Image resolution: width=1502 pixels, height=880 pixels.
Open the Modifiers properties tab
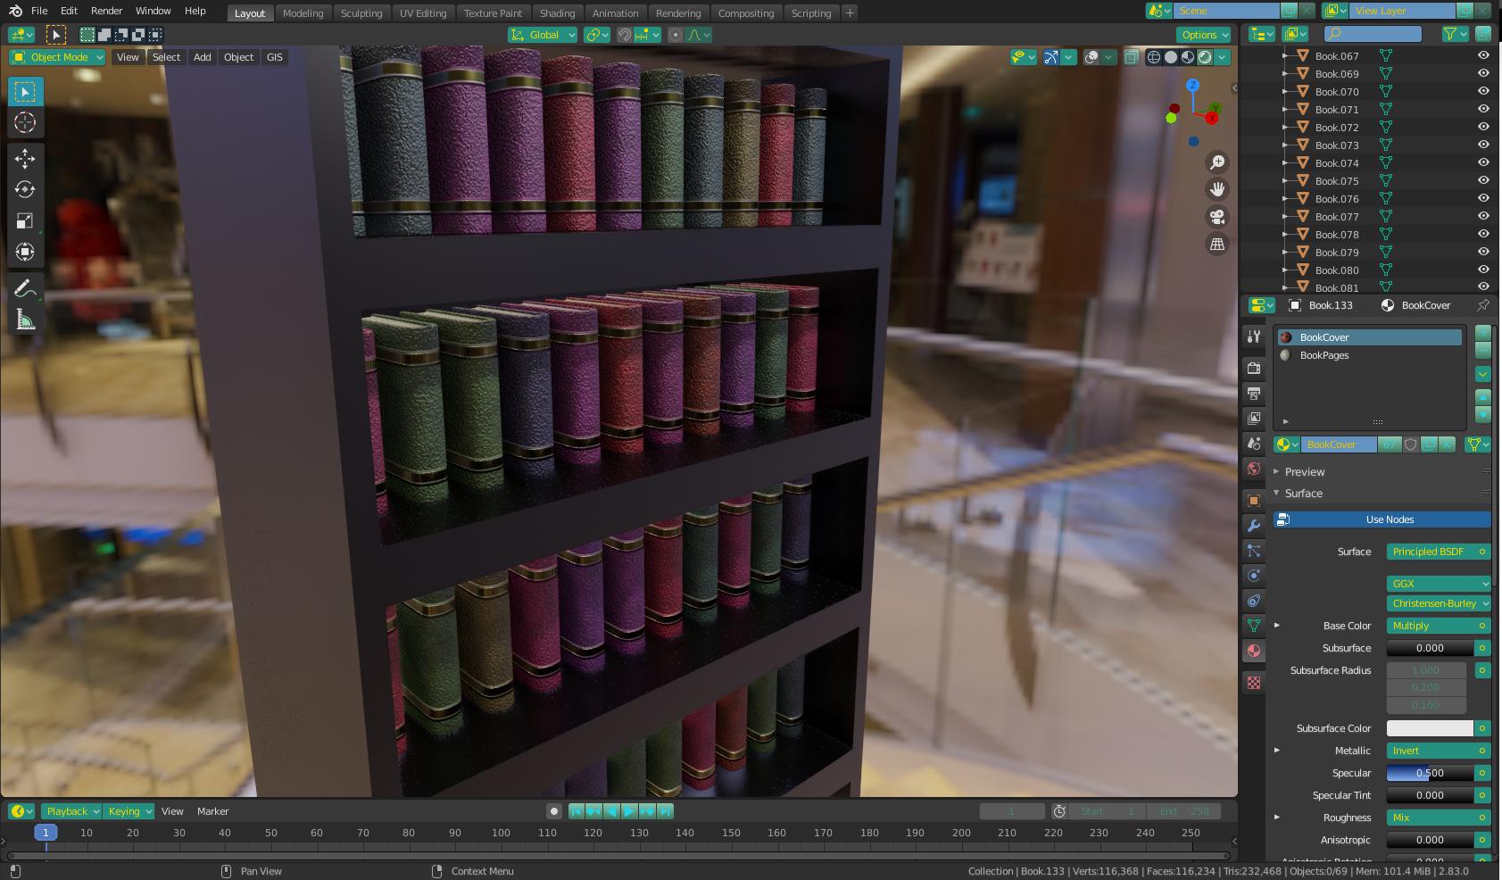click(1254, 526)
